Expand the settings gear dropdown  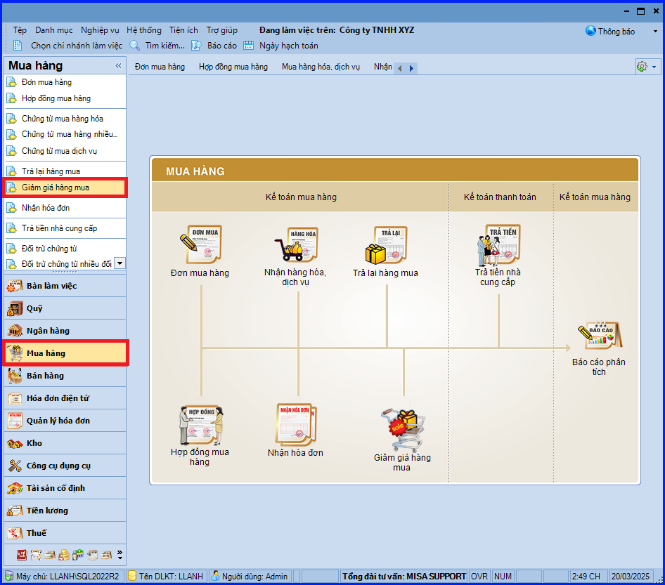[x=646, y=67]
